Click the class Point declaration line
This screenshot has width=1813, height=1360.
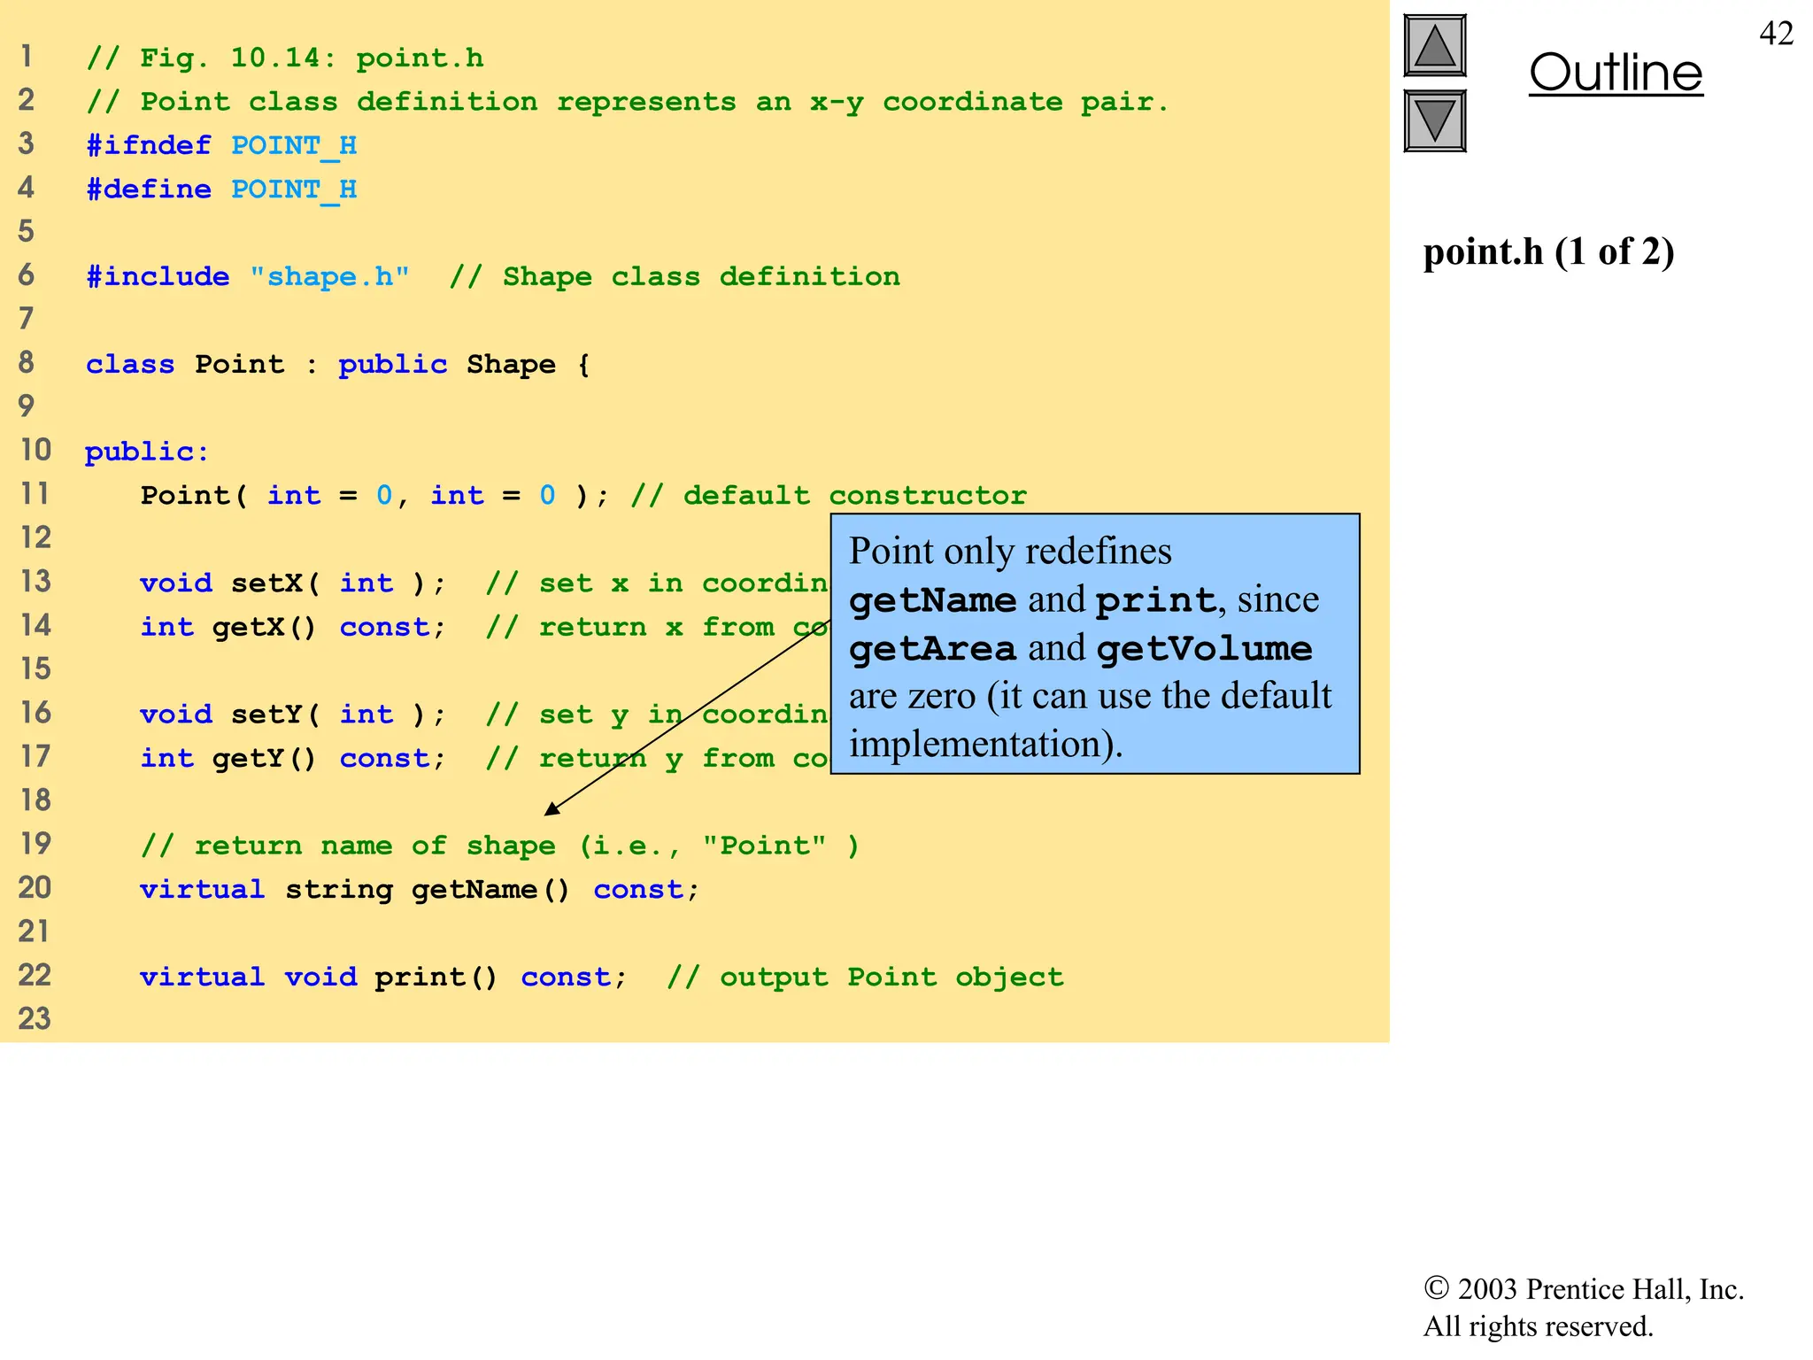336,365
